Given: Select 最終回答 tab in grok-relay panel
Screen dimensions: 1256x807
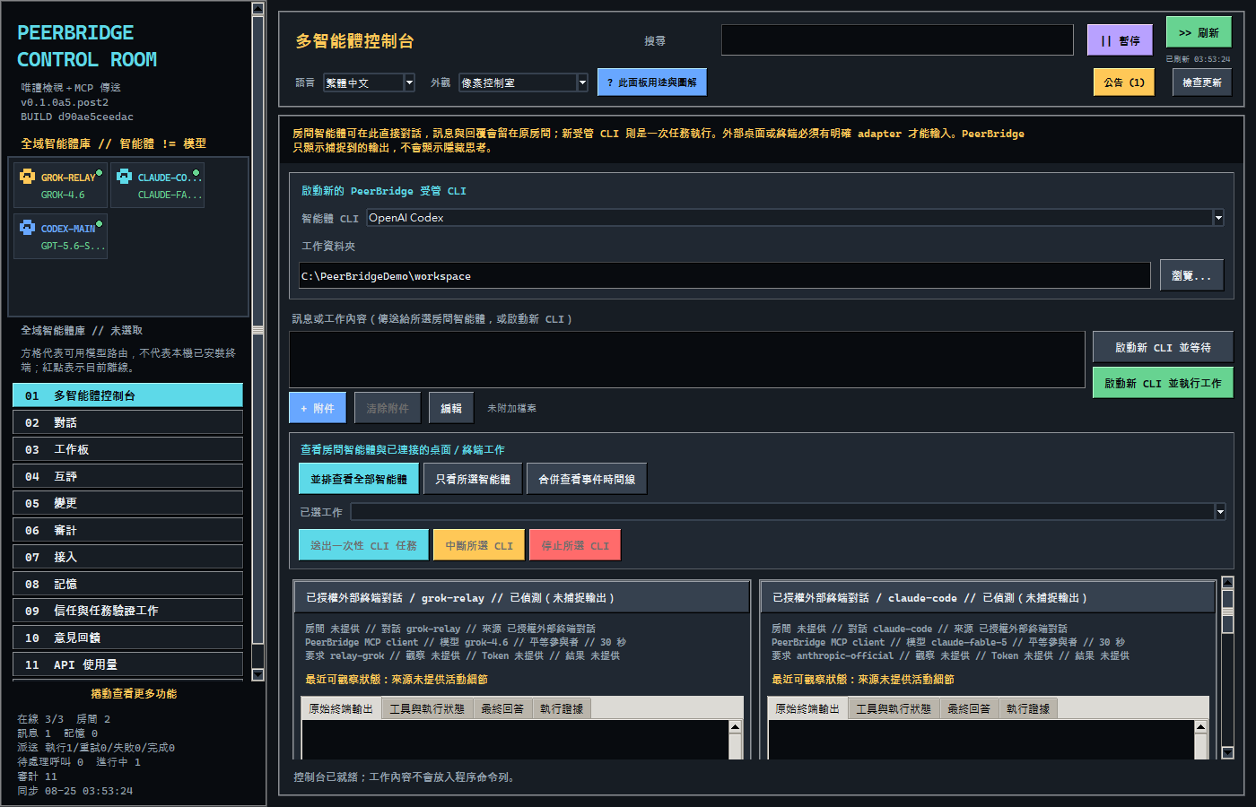Looking at the screenshot, I should (502, 708).
